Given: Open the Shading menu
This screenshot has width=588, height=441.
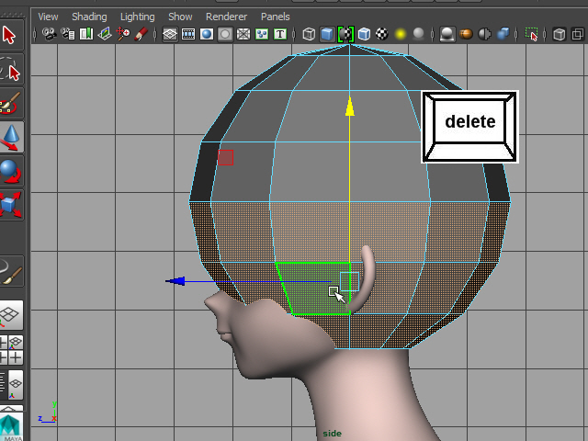Looking at the screenshot, I should (x=89, y=17).
